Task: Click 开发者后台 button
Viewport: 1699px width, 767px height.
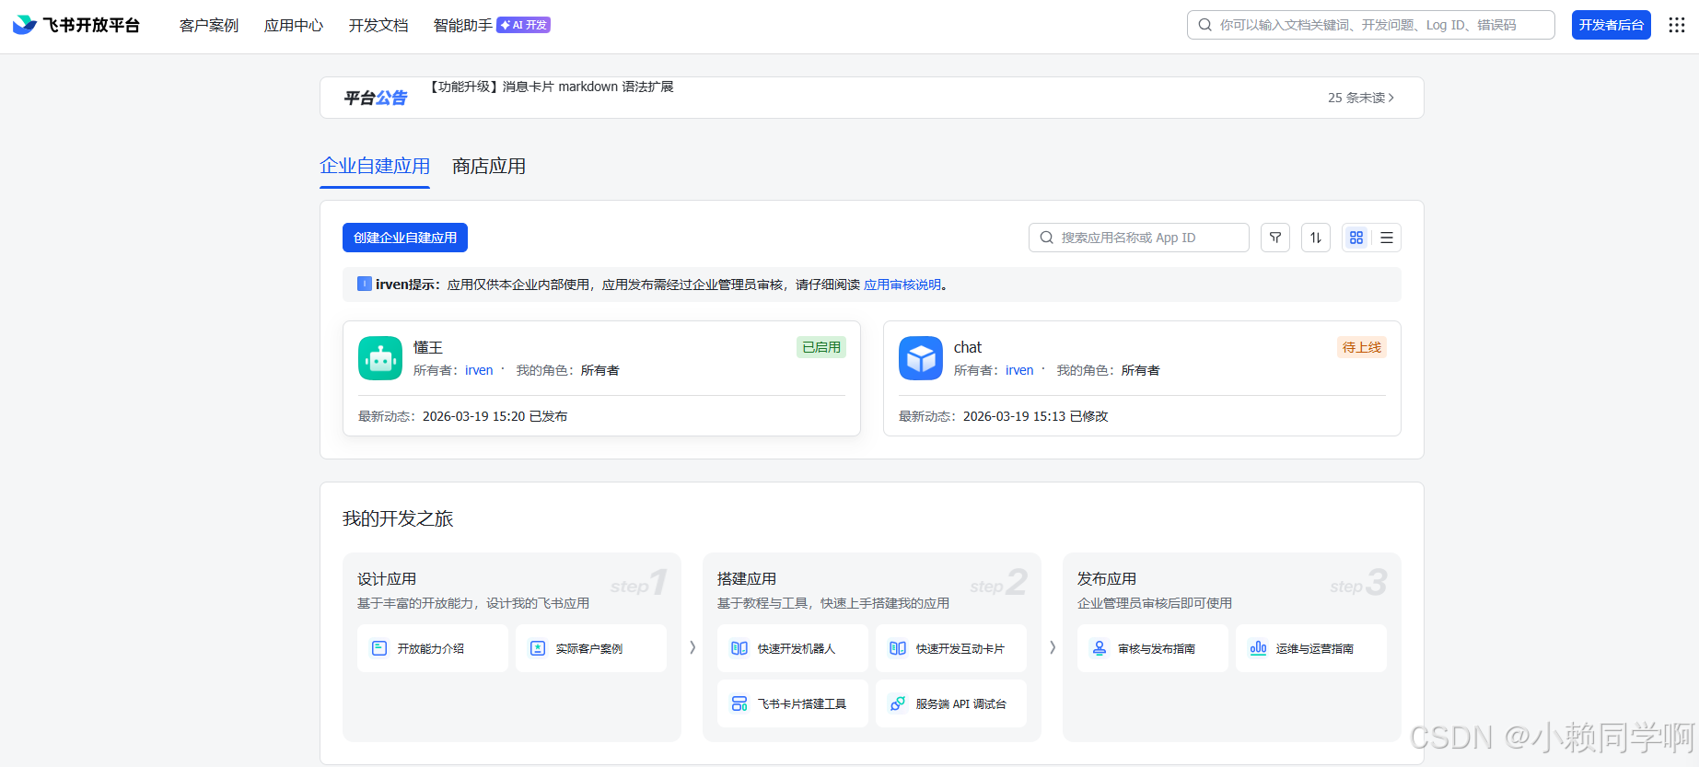Action: pos(1612,25)
